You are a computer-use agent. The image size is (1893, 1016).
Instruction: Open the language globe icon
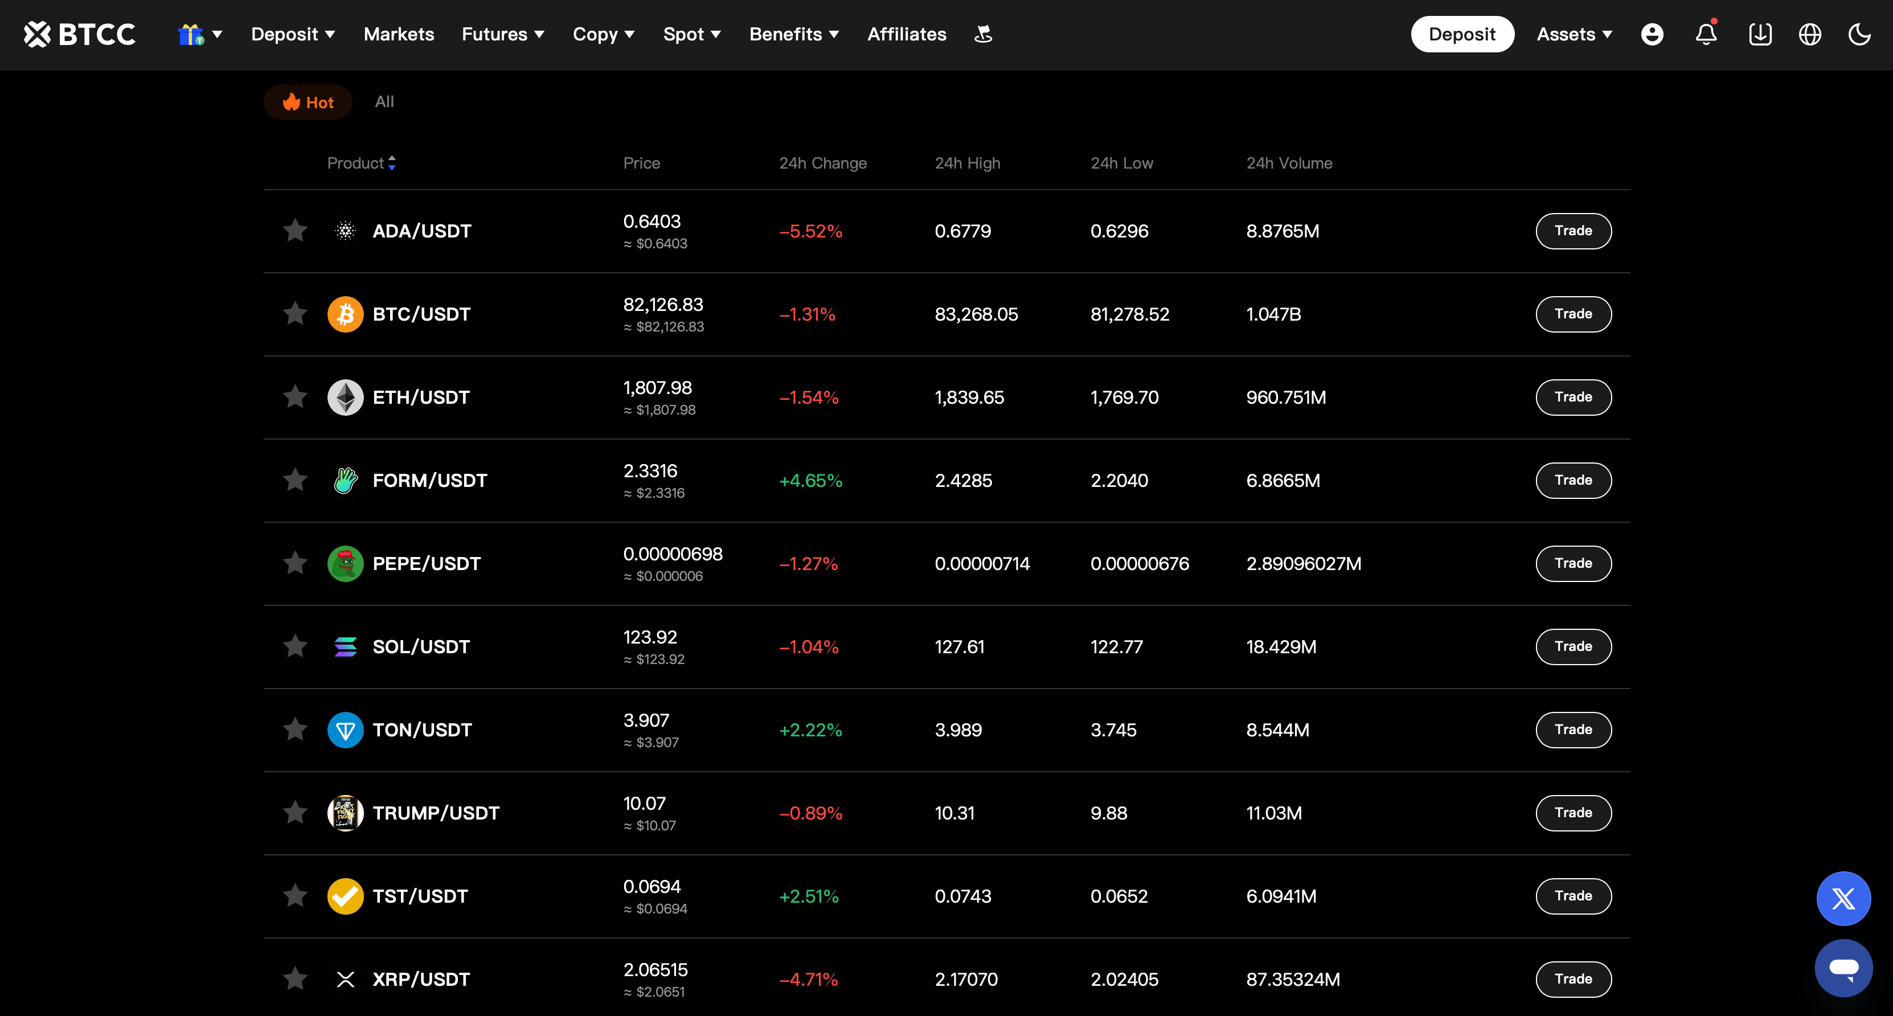pos(1810,34)
